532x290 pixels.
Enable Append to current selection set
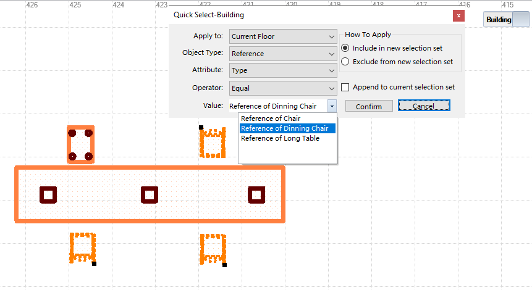pyautogui.click(x=345, y=87)
